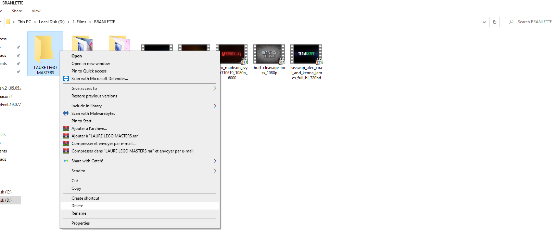Image resolution: width=558 pixels, height=242 pixels.
Task: Switch to the View ribbon tab
Action: [x=36, y=11]
